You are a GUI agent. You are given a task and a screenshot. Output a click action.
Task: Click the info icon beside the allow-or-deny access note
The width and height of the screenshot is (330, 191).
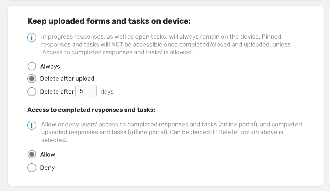(x=32, y=125)
